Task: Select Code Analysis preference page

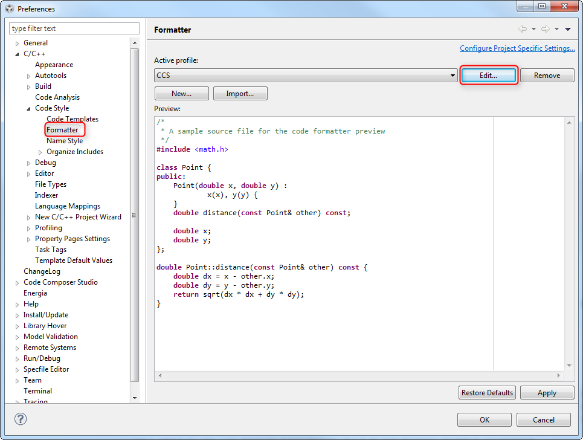Action: [57, 97]
